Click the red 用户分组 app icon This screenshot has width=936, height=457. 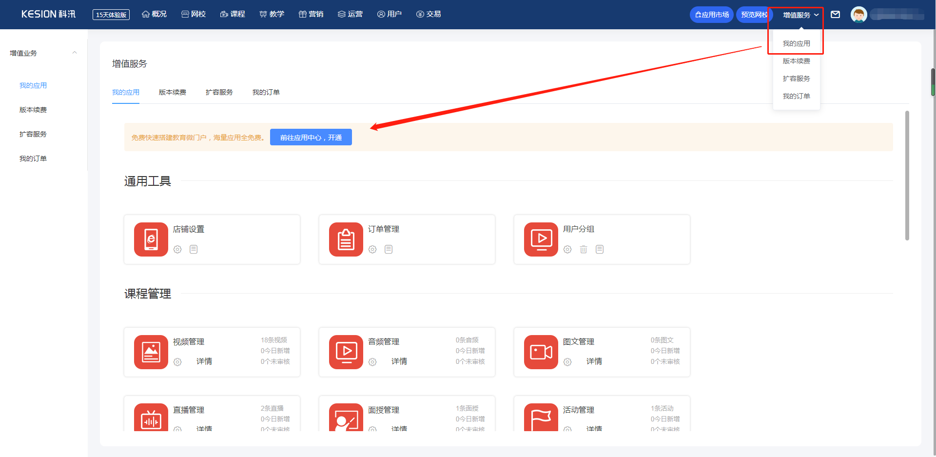coord(541,239)
